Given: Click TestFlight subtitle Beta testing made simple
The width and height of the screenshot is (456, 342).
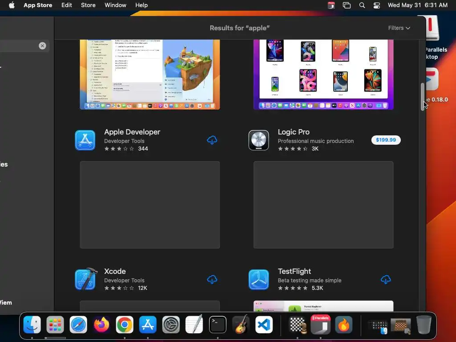Looking at the screenshot, I should coord(309,281).
